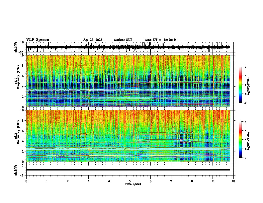The width and height of the screenshot is (263, 203).
Task: Click the ch.1 color scale bar
Action: (x=240, y=85)
